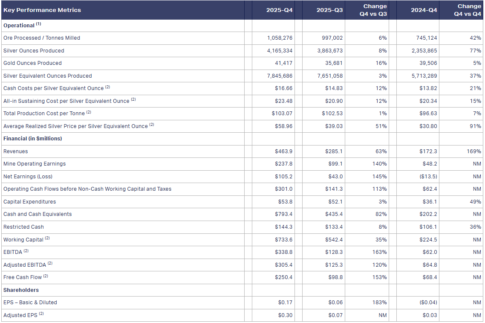Open footnote (2) beside Free Cash Flow
Viewport: 485px width, 323px height.
coord(46,276)
